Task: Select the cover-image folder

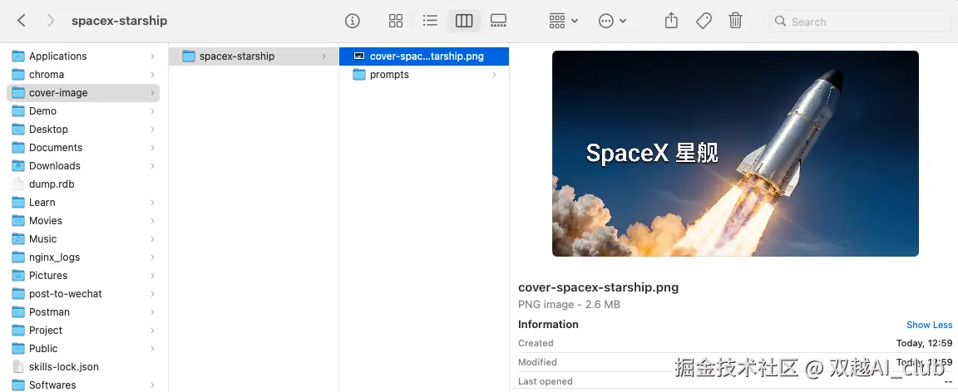Action: (x=83, y=93)
